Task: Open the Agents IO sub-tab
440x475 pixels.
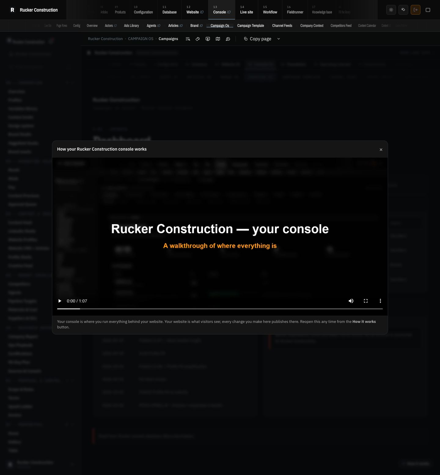Action: (153, 26)
